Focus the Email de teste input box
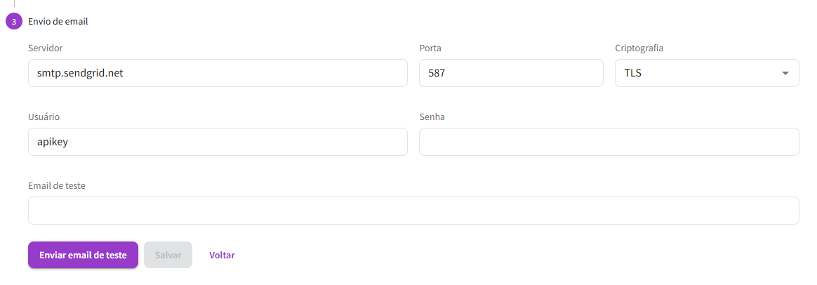 click(x=413, y=211)
